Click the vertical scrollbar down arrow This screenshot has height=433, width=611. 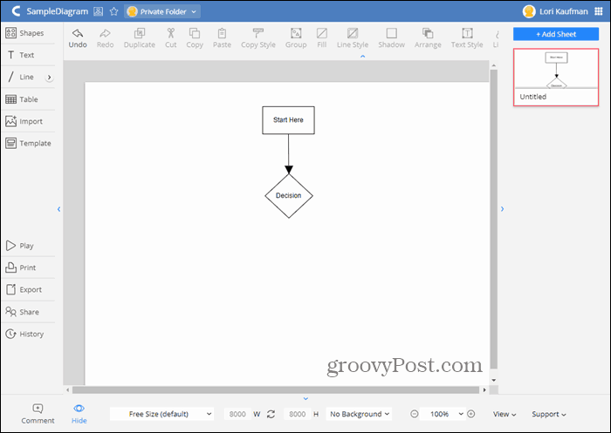(494, 380)
